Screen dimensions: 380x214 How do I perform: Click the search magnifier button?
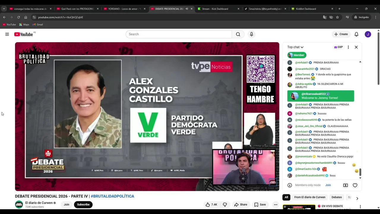tap(238, 34)
